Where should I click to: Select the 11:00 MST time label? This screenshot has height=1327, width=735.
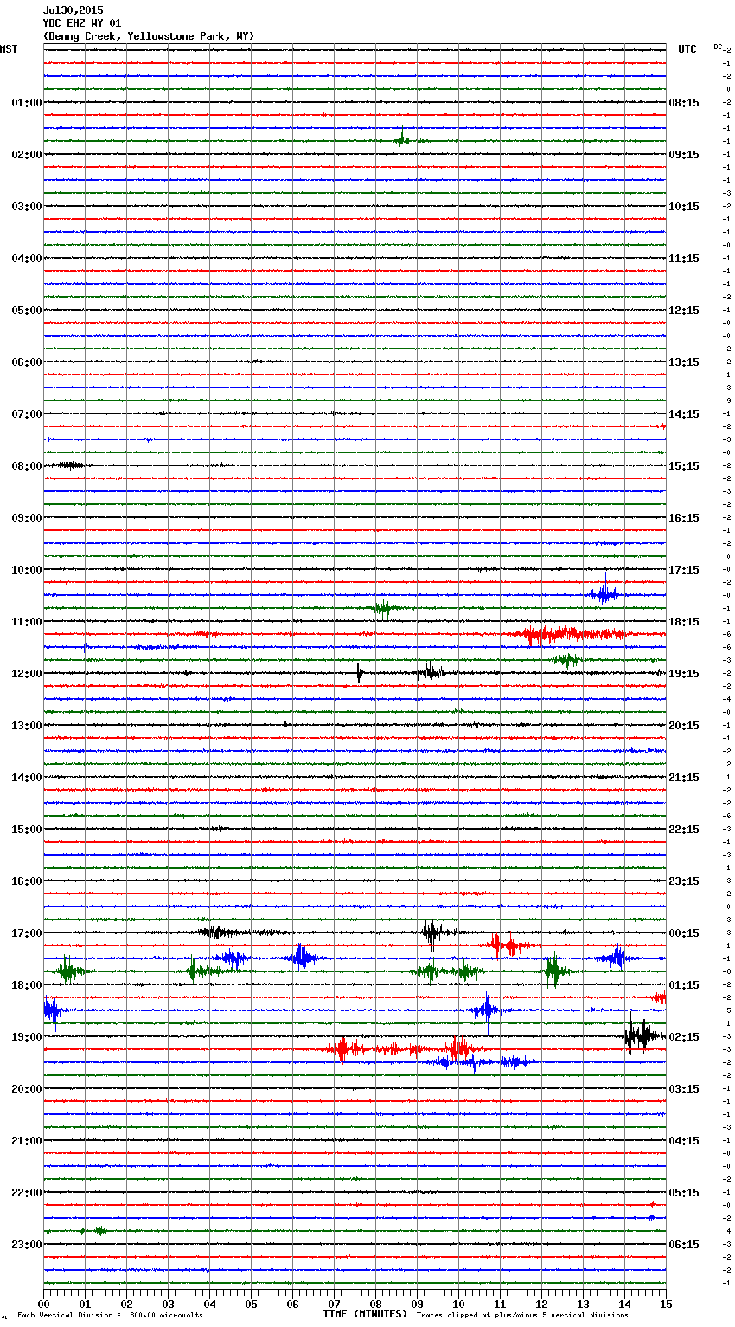(x=26, y=622)
